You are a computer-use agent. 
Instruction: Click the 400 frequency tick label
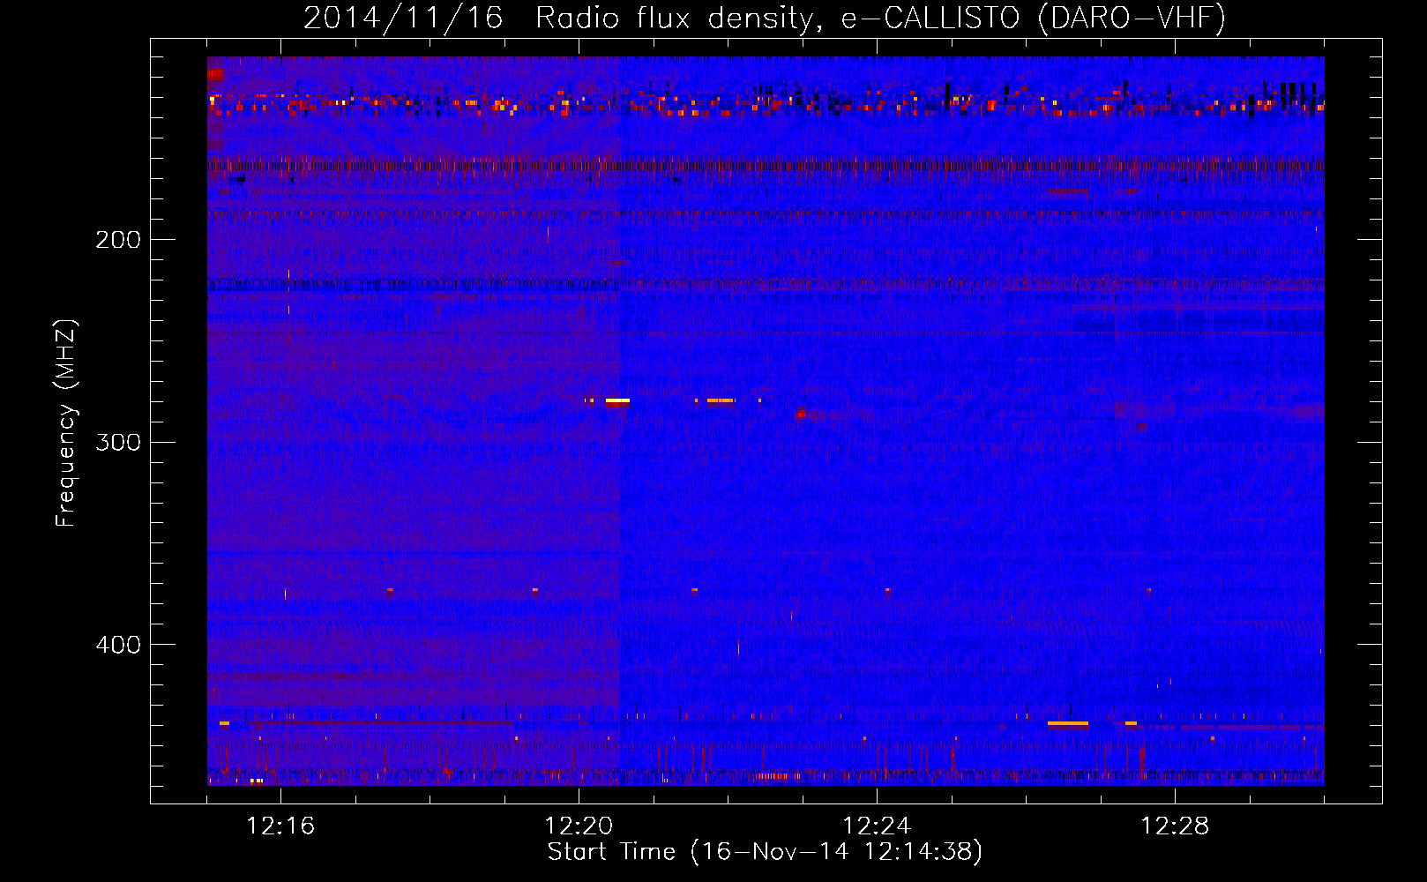118,645
